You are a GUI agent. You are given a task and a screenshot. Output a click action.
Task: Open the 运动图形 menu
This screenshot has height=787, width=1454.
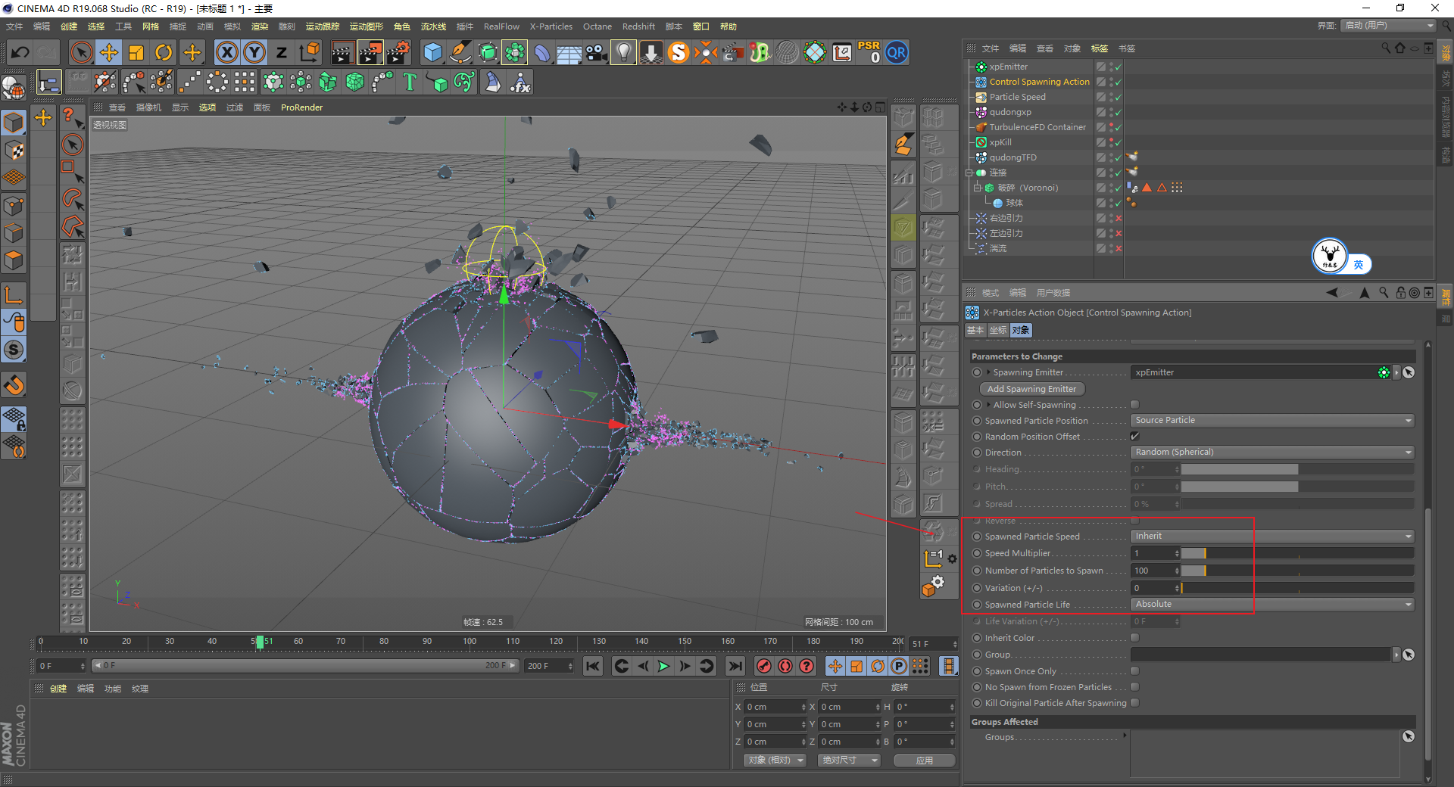point(367,26)
